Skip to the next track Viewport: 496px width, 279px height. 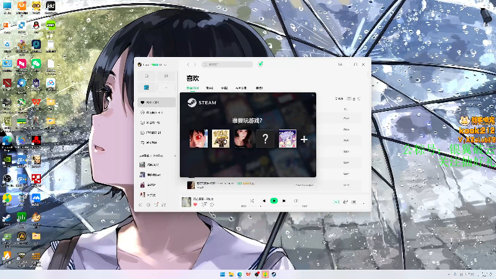click(x=284, y=201)
